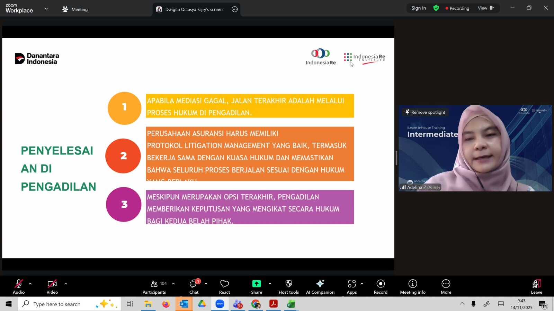Expand audio options arrow
554x311 pixels.
30,284
